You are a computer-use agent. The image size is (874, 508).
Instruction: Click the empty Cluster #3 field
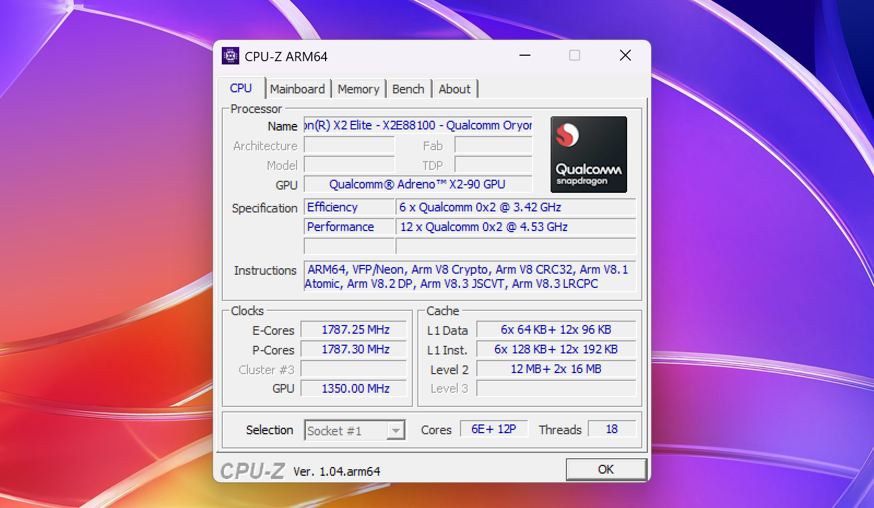click(354, 369)
